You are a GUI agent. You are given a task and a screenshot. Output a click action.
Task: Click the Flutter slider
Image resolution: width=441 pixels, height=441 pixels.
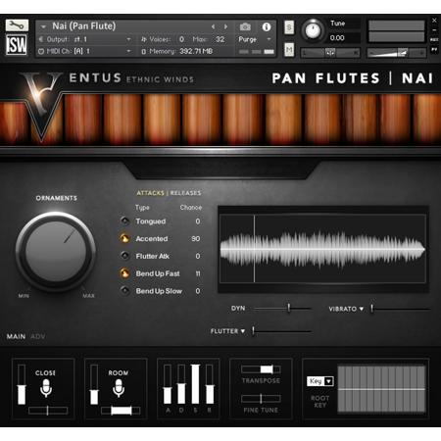pyautogui.click(x=281, y=331)
